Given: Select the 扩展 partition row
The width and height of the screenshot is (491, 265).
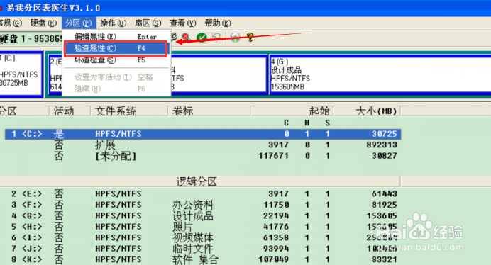Looking at the screenshot, I should point(203,145).
